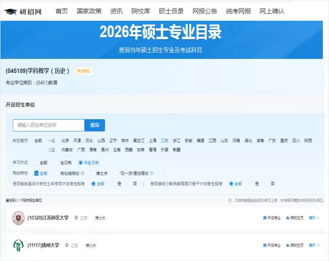Screen dimensions: 329x261
Task: Select 全部 for 退役大学生士兵 plan
Action: (93, 184)
